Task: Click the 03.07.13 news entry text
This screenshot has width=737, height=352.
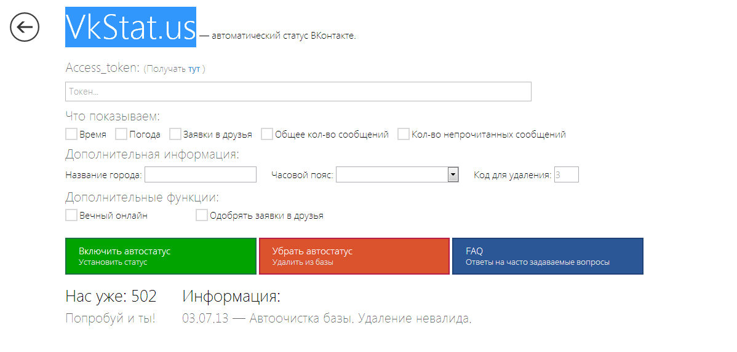Action: click(327, 319)
